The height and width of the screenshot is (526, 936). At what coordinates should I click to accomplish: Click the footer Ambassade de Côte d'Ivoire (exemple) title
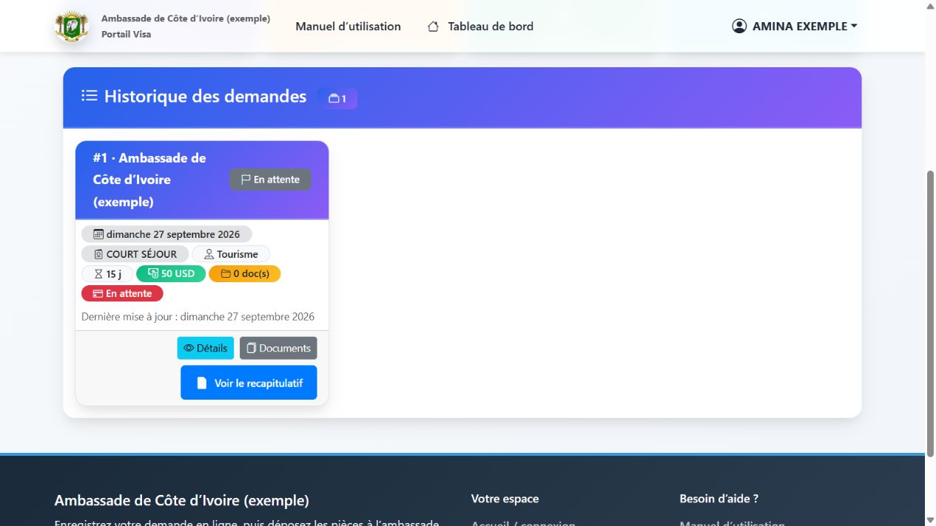tap(181, 500)
